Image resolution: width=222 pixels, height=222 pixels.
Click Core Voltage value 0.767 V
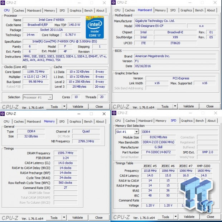pos(71,35)
